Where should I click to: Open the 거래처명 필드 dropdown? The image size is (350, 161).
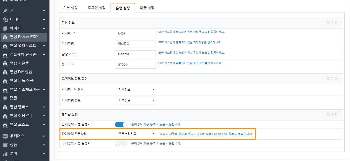[136, 100]
